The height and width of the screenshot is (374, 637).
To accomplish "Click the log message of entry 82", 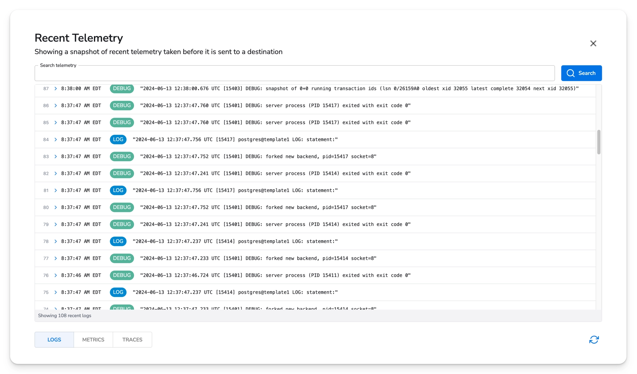I will pos(275,173).
